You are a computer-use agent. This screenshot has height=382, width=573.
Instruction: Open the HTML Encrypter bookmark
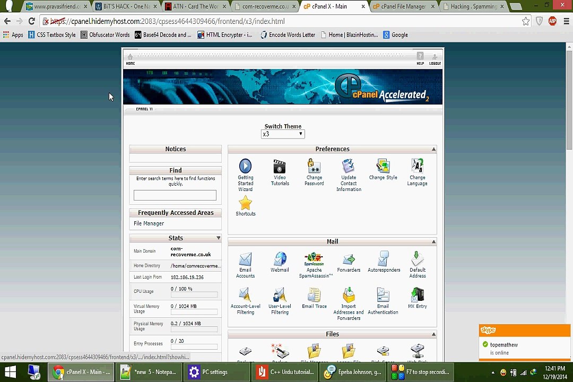225,34
